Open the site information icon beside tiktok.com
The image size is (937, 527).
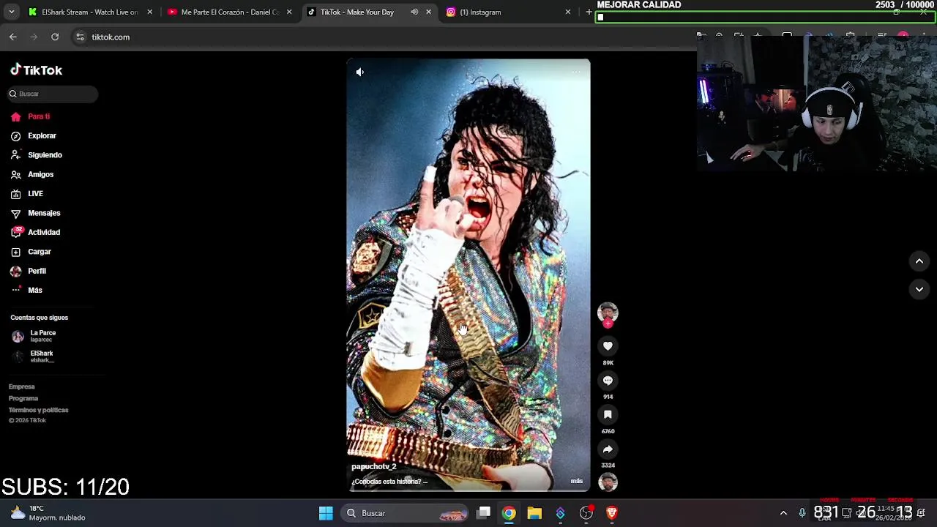[80, 37]
